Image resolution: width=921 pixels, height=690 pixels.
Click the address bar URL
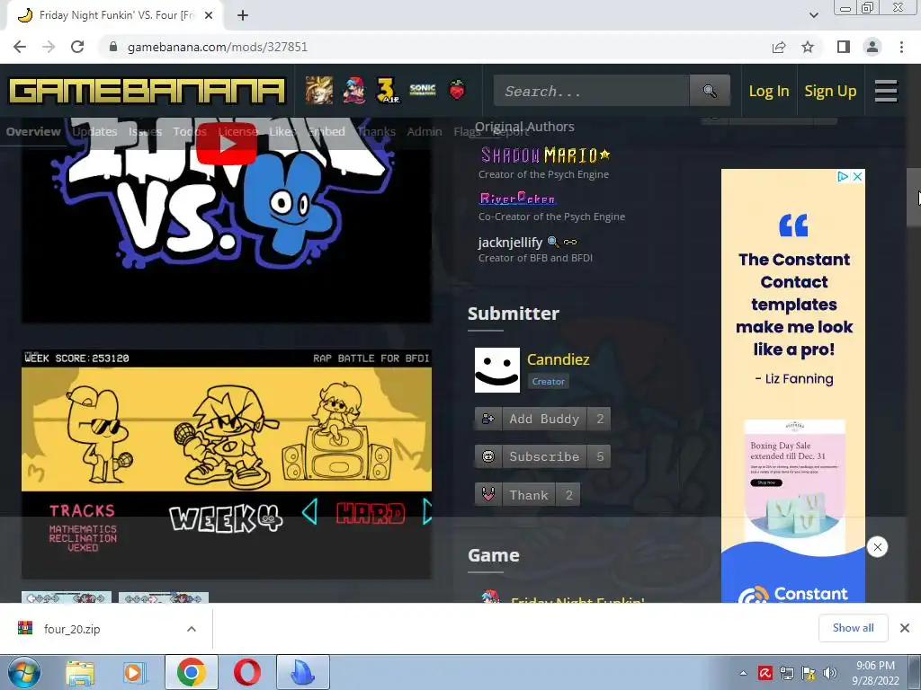[218, 47]
